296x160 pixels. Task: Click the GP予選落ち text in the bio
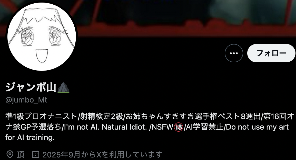41,127
